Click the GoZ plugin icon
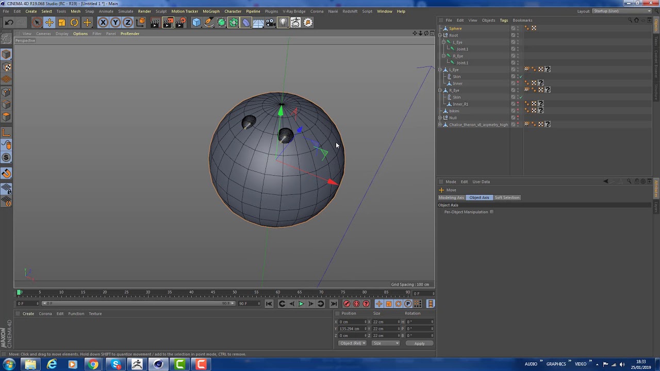The height and width of the screenshot is (371, 660). click(295, 22)
